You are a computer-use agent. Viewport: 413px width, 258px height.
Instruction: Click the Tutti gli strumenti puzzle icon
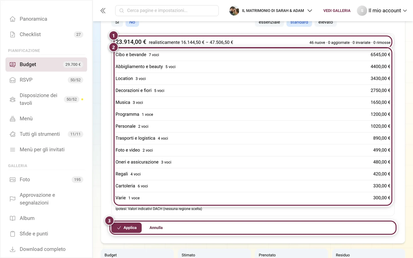pos(13,134)
